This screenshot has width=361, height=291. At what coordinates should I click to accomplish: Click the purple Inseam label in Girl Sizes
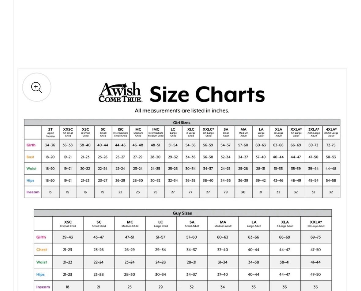pos(33,192)
